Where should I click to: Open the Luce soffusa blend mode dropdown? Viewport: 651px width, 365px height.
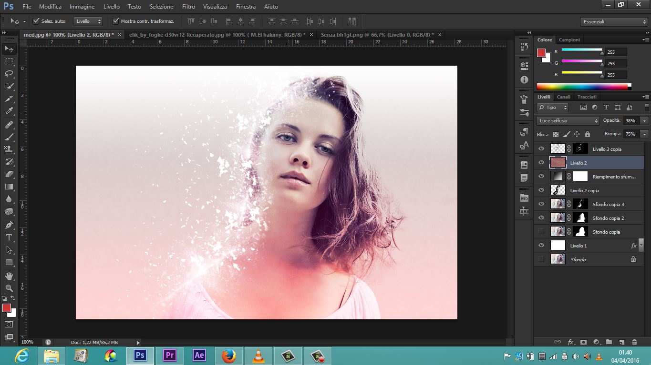568,121
